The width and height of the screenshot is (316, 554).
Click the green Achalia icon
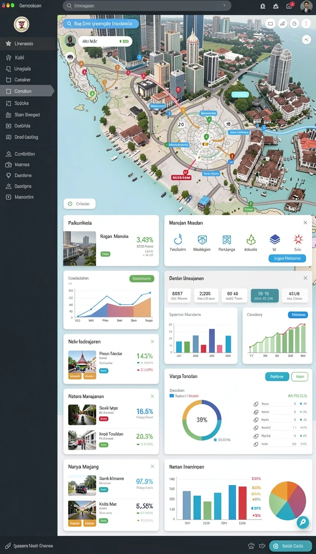251,240
